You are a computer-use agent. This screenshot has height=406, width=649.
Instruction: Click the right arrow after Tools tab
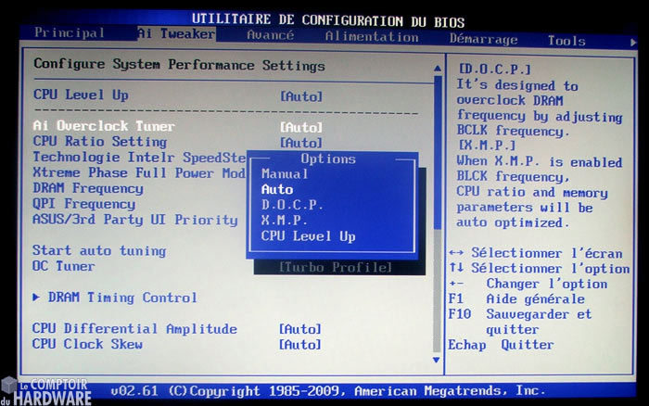click(633, 43)
